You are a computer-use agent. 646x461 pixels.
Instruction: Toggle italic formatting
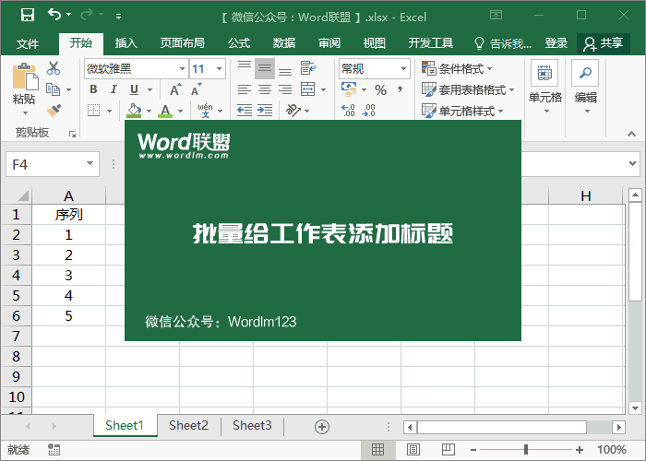tap(114, 89)
